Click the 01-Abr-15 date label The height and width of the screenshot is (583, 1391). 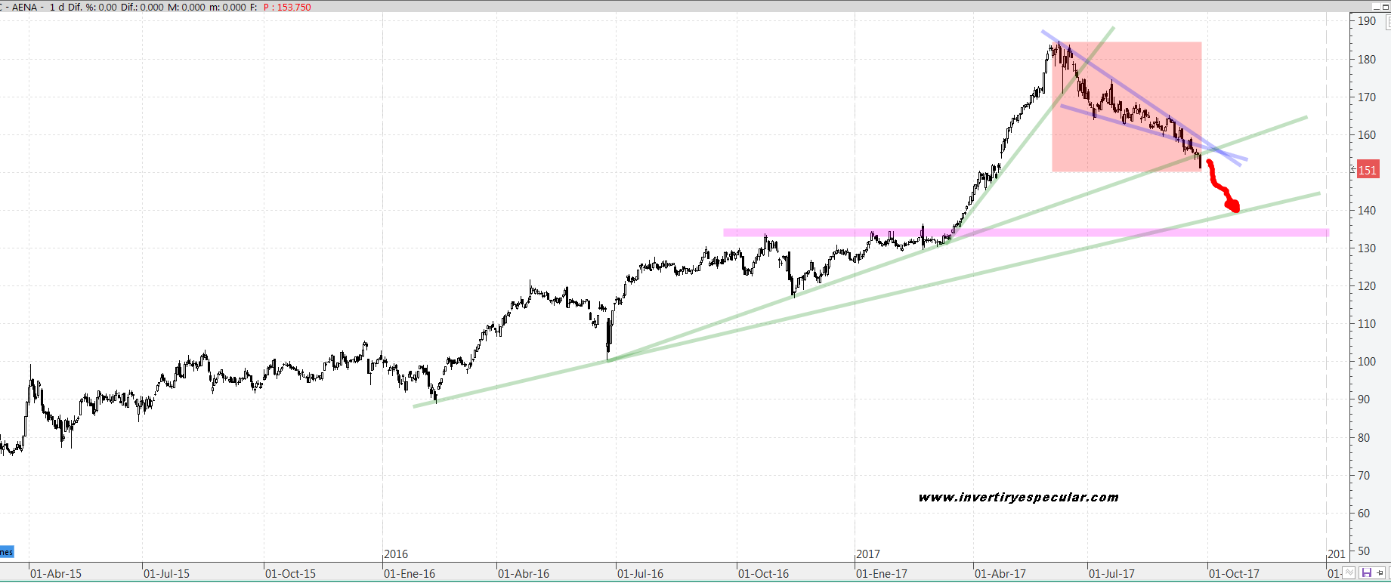(56, 574)
